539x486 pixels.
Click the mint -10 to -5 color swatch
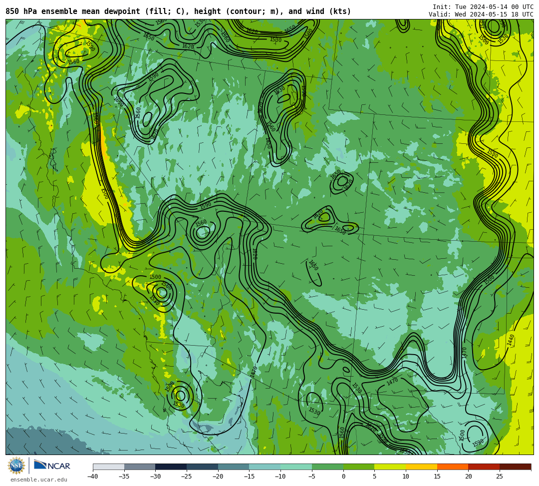(296, 467)
